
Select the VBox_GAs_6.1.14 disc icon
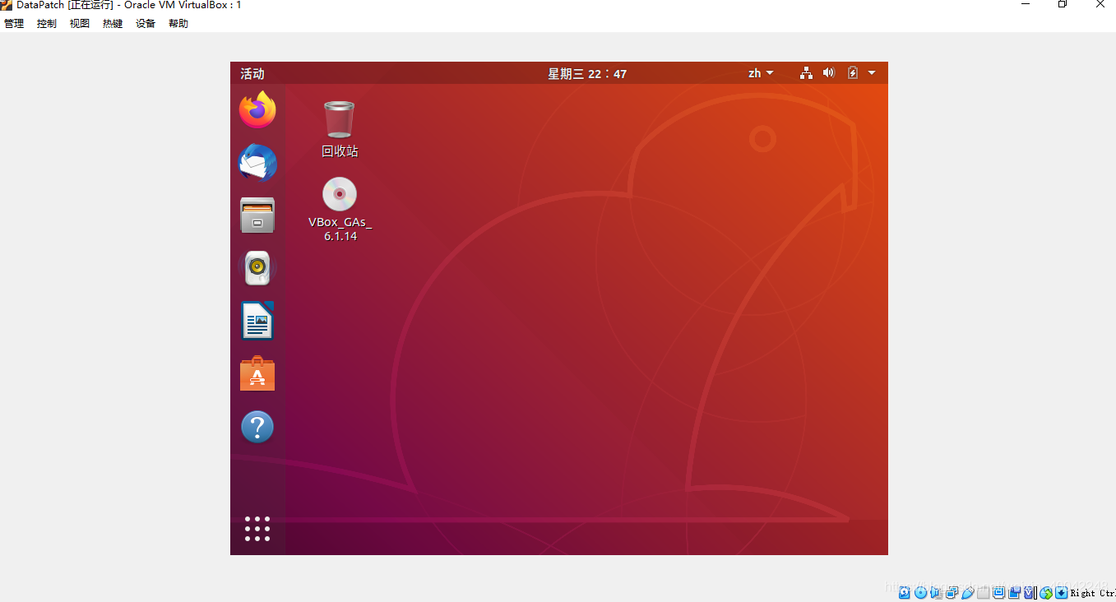point(340,209)
